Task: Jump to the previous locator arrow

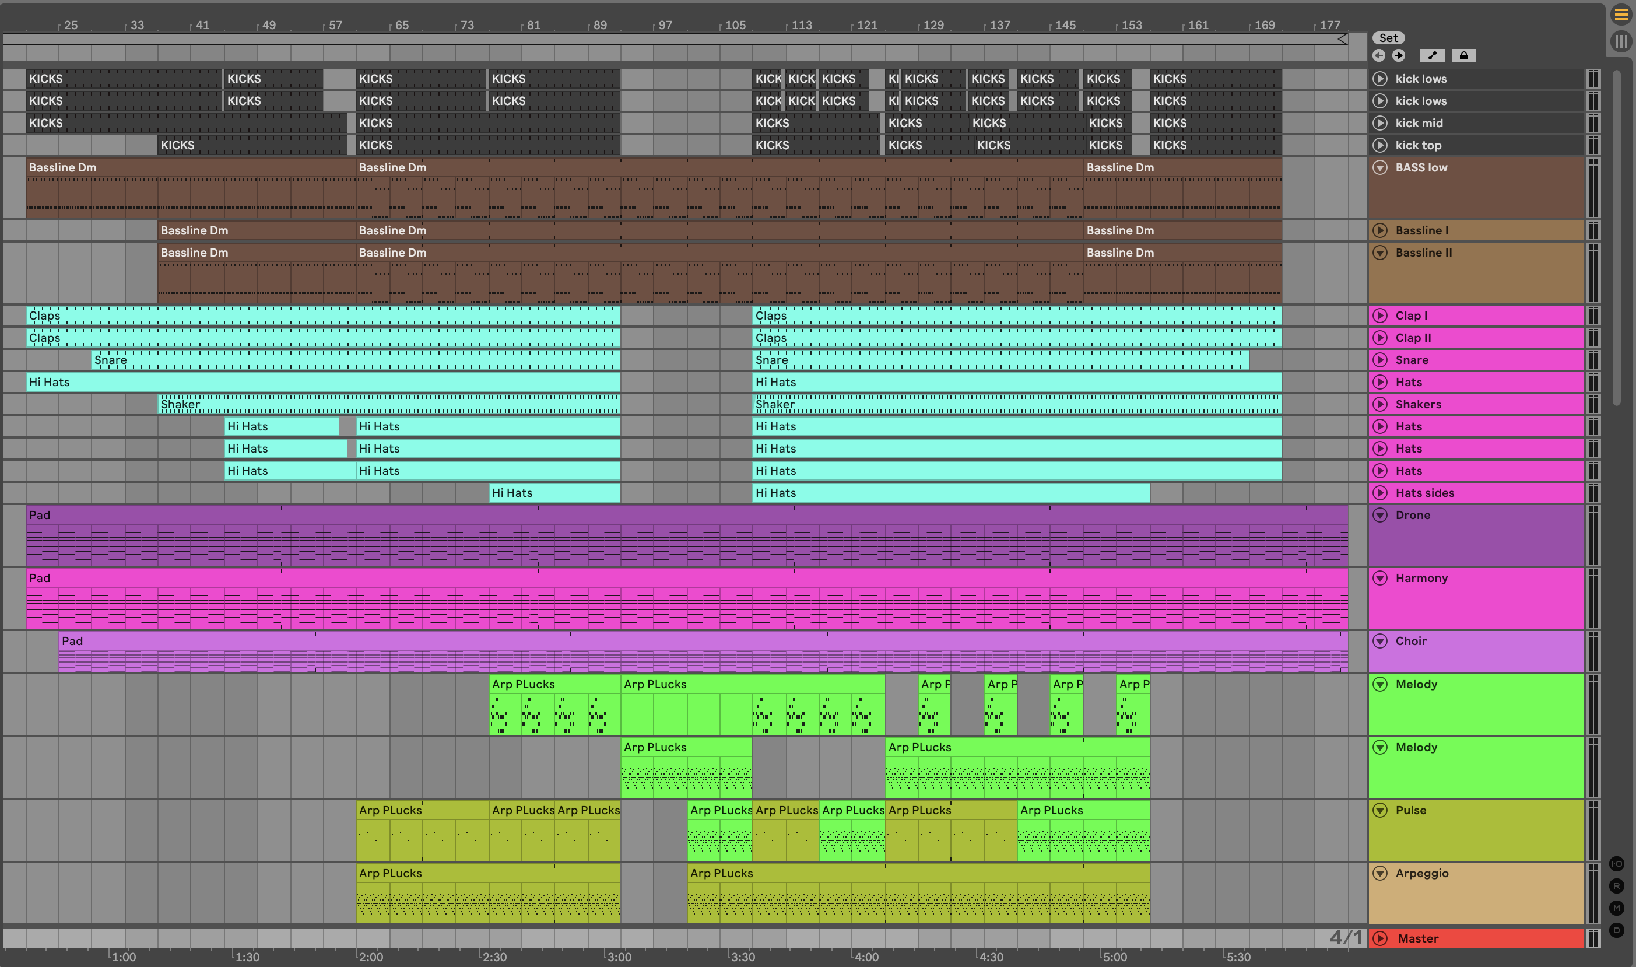Action: click(x=1379, y=55)
